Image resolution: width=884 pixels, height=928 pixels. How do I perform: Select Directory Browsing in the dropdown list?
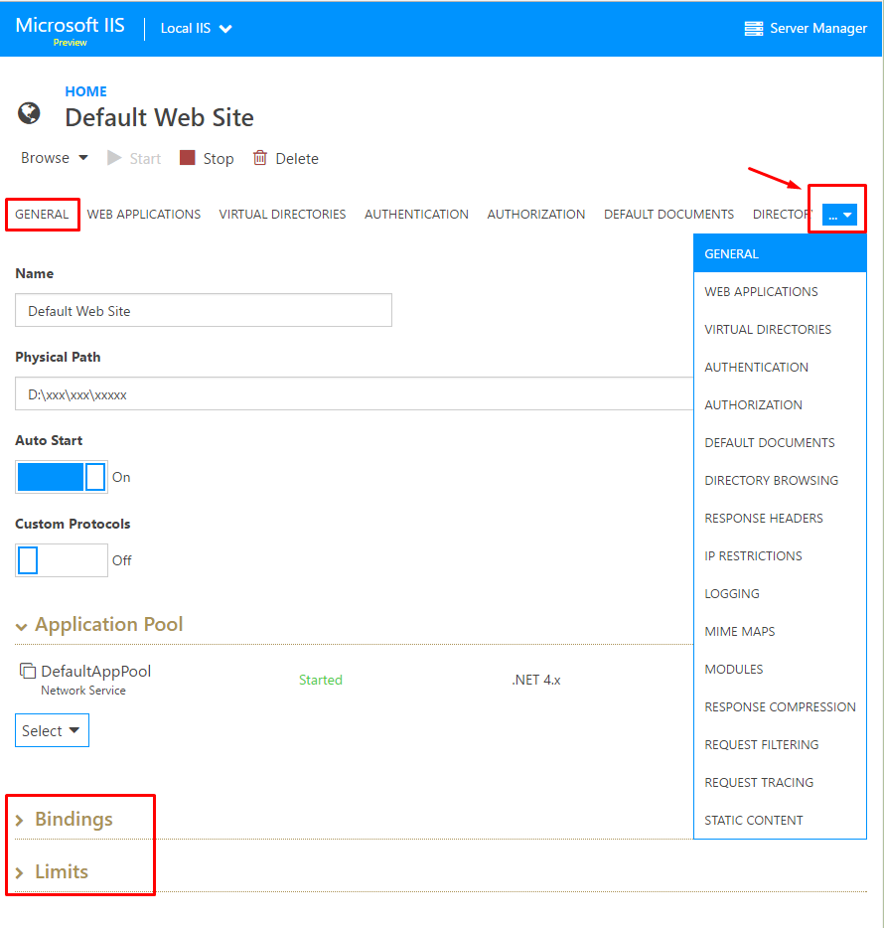pyautogui.click(x=780, y=481)
